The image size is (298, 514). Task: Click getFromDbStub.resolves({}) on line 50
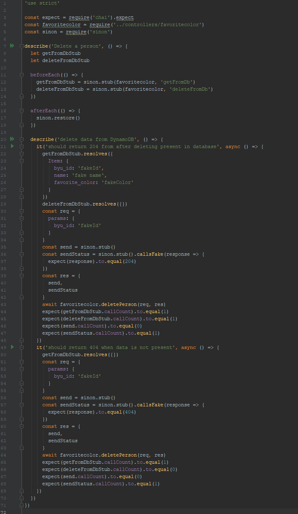80,354
